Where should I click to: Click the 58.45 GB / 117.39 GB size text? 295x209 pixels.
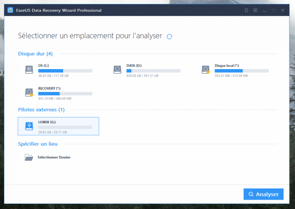pos(53,75)
